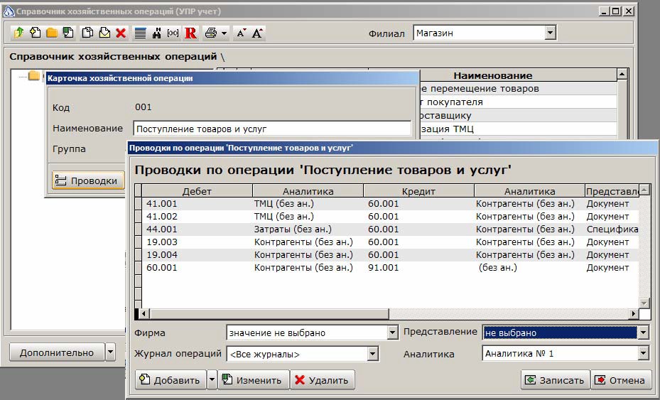Click the column width fit icon

pyautogui.click(x=173, y=33)
